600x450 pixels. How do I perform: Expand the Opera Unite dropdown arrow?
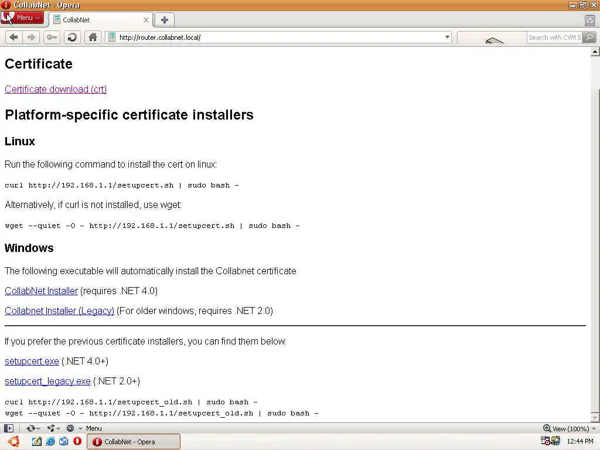(x=59, y=428)
